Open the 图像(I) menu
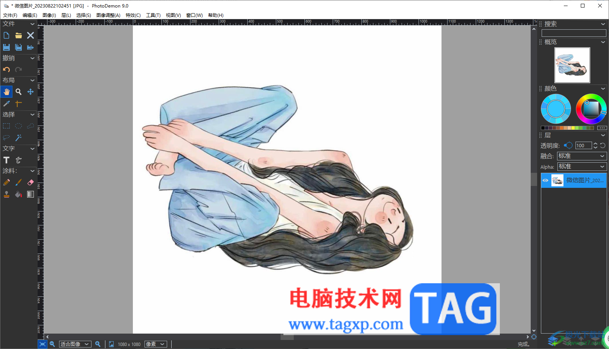Viewport: 609px width, 349px height. pyautogui.click(x=49, y=15)
